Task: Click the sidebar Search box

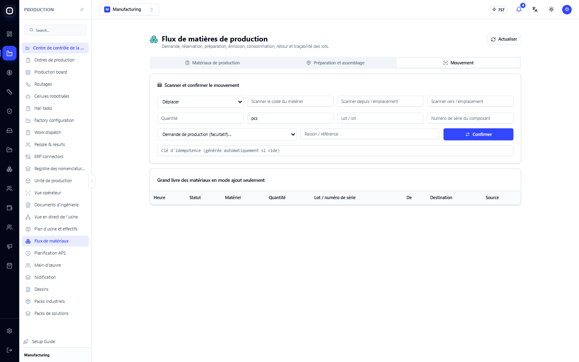Action: tap(55, 30)
